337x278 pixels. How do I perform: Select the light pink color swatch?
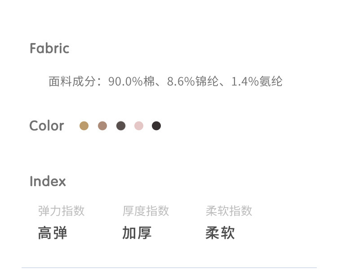pyautogui.click(x=139, y=126)
